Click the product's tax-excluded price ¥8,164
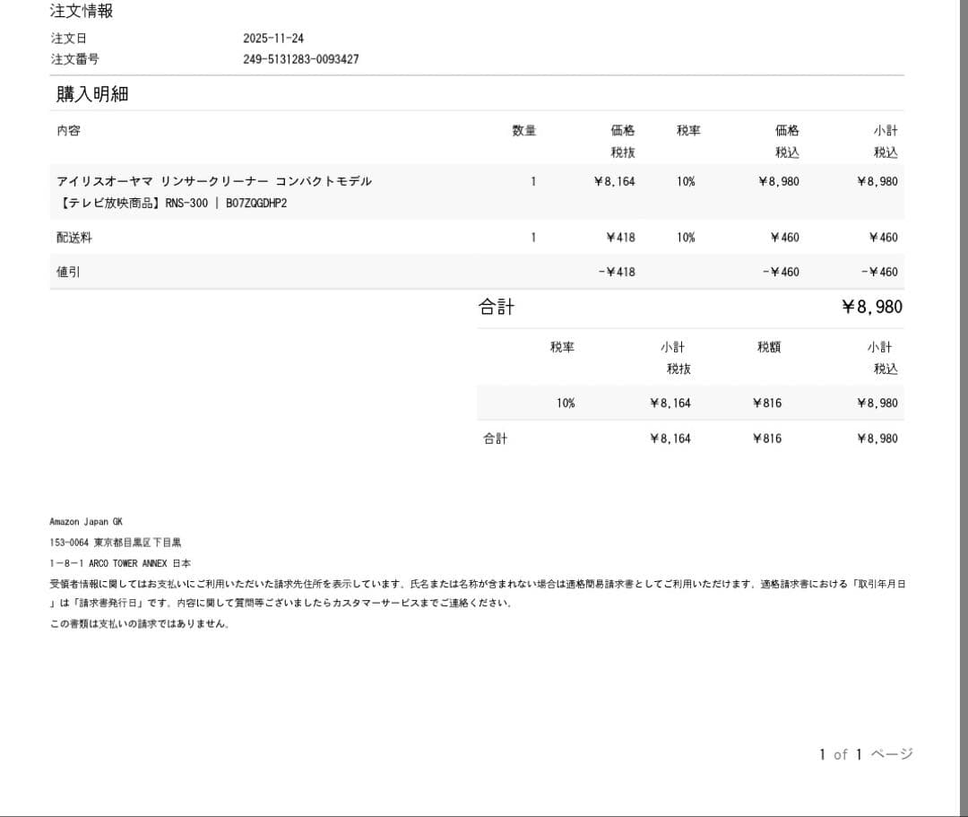The image size is (968, 817). [x=614, y=181]
